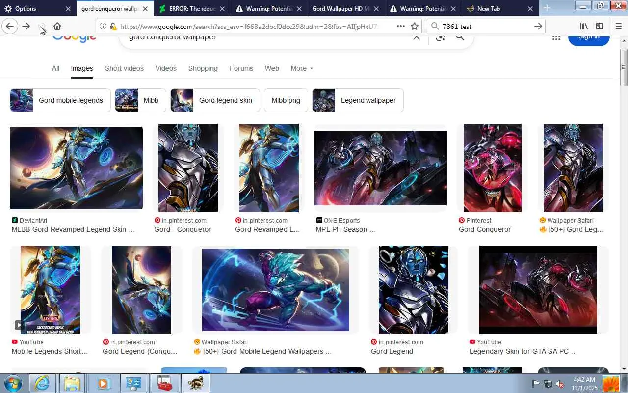Open MLBB Gord Revamped Legend Skin link

coord(73,229)
